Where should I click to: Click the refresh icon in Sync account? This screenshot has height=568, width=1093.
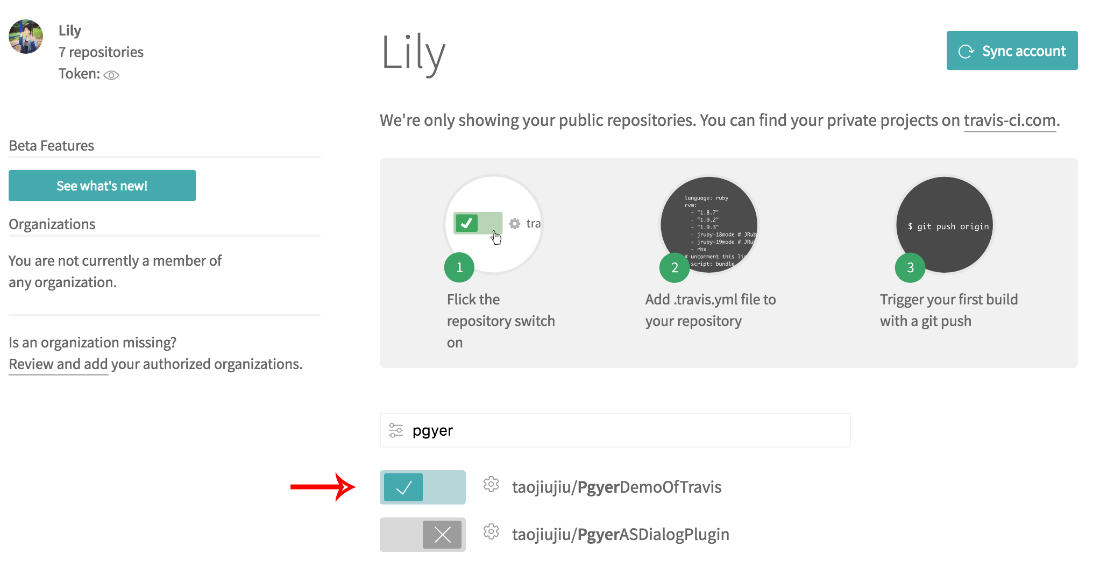point(966,51)
